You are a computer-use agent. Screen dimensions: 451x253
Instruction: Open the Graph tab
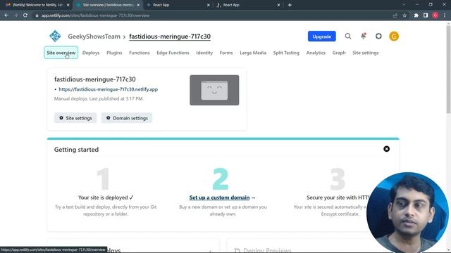tap(339, 53)
